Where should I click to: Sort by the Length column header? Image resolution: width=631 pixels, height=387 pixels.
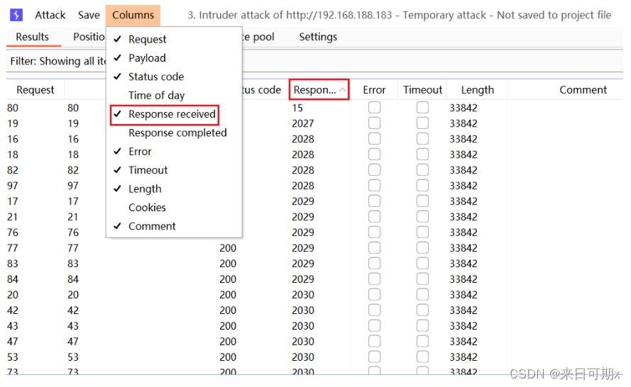(477, 89)
